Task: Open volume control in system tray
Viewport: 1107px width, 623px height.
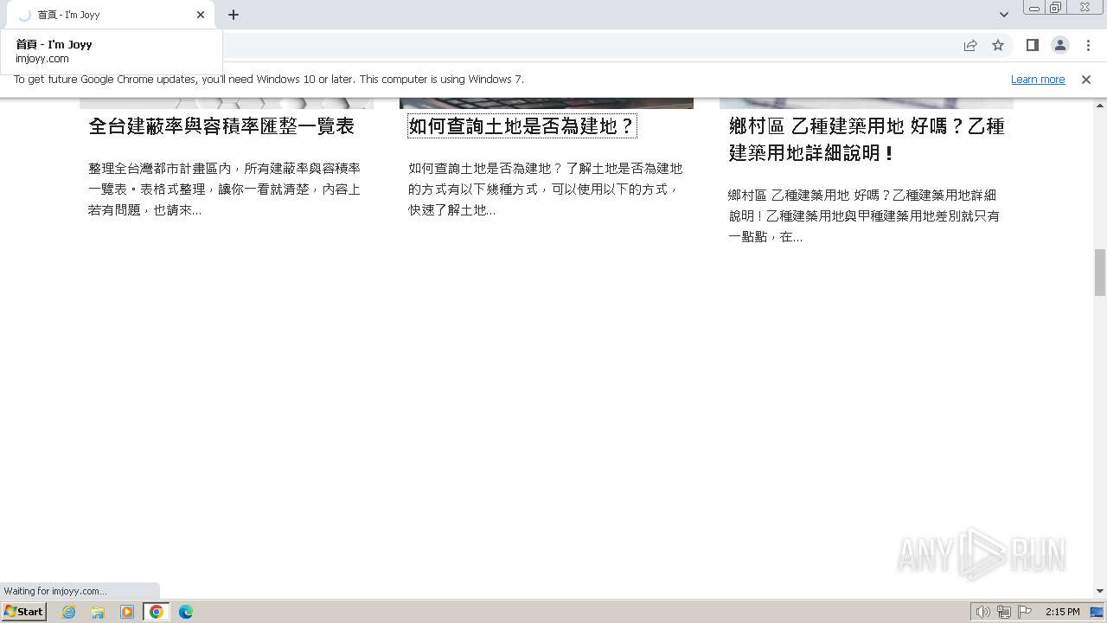Action: [x=982, y=612]
